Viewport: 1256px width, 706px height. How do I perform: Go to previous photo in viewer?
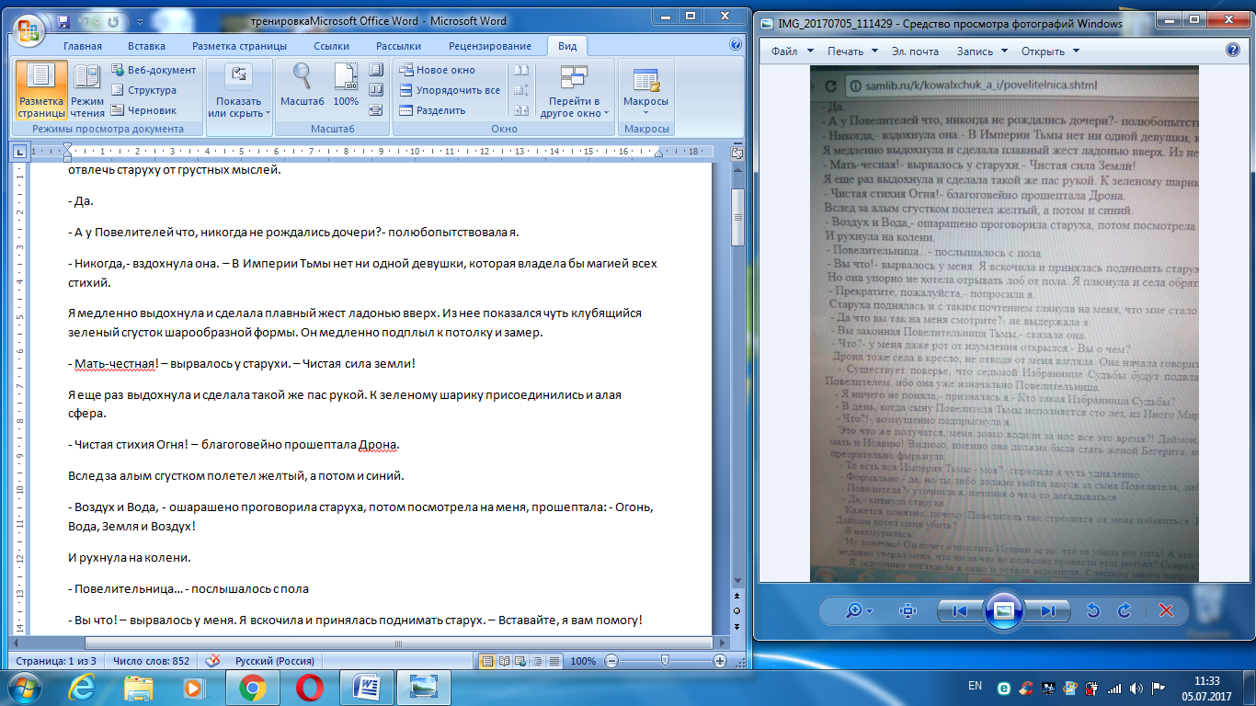pyautogui.click(x=959, y=610)
